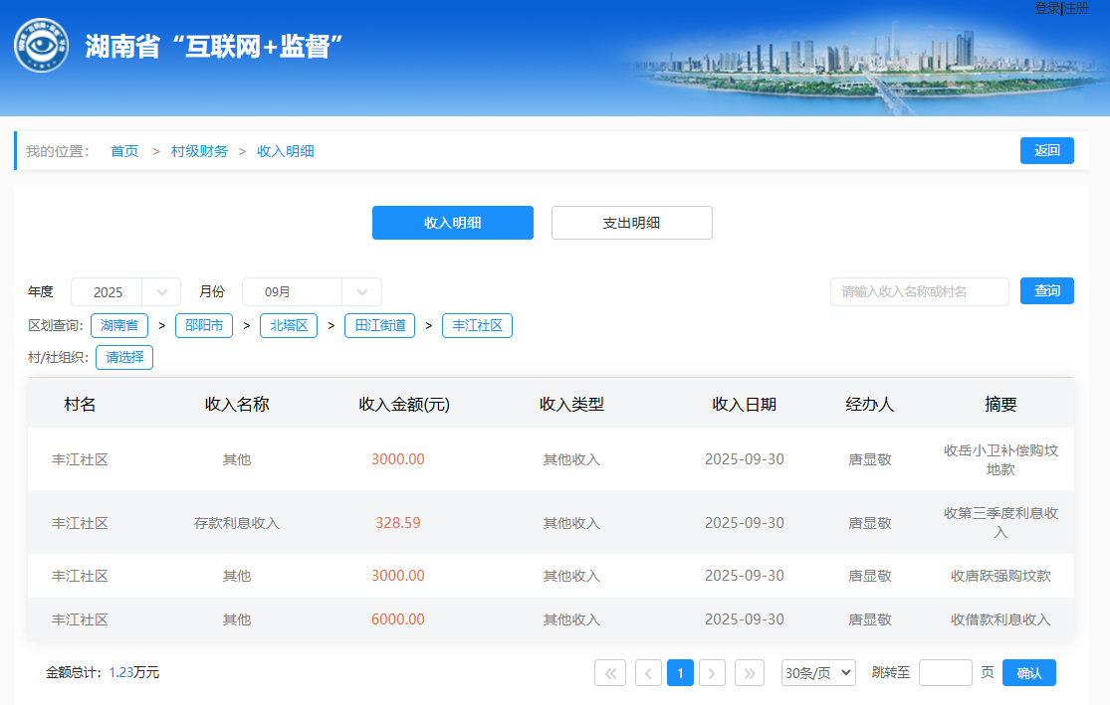Screen dimensions: 1110x705
Task: Switch to the 支出明细 tab
Action: click(x=631, y=223)
